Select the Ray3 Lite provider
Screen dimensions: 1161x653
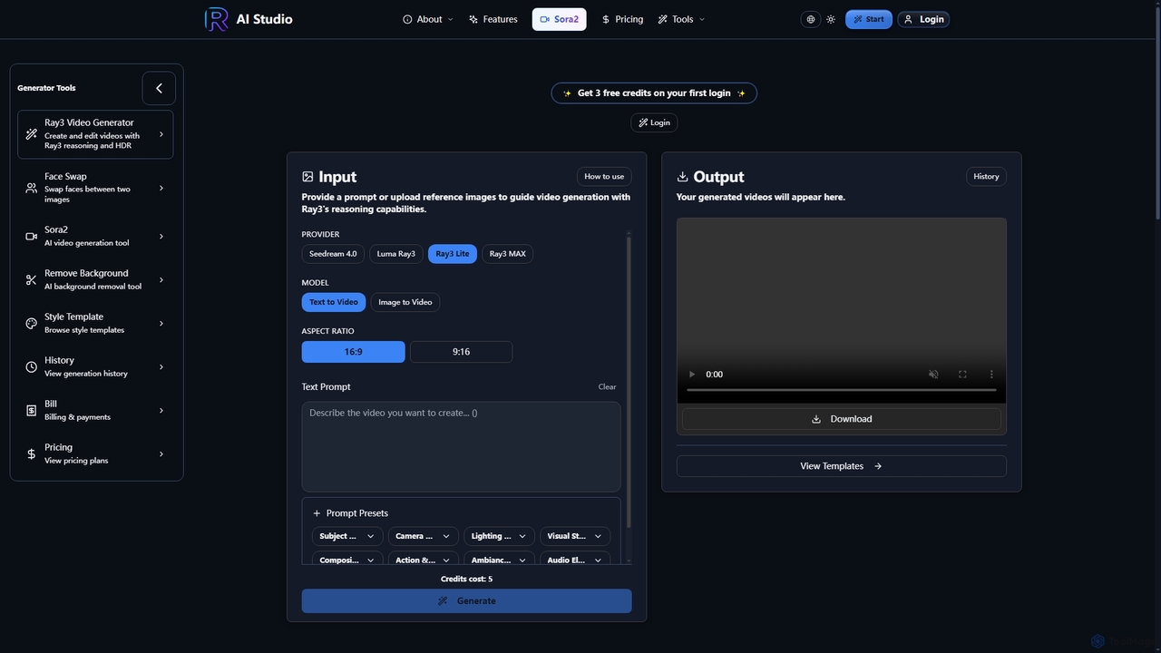coord(453,254)
